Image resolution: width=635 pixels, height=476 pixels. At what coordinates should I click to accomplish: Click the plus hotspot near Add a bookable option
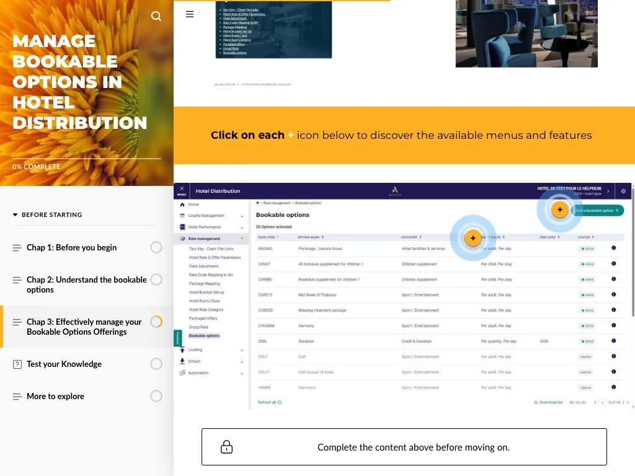coord(560,209)
